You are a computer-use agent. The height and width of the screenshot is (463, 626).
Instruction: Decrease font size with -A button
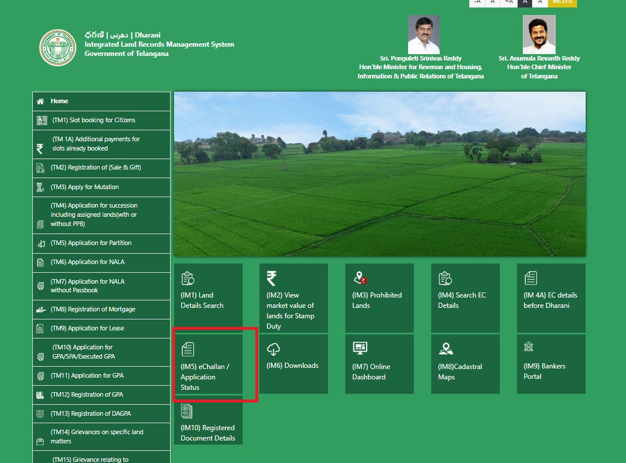477,2
